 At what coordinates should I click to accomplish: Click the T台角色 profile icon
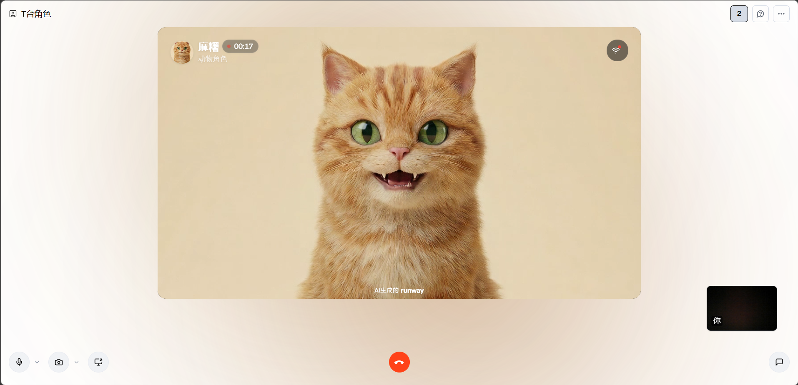tap(13, 14)
